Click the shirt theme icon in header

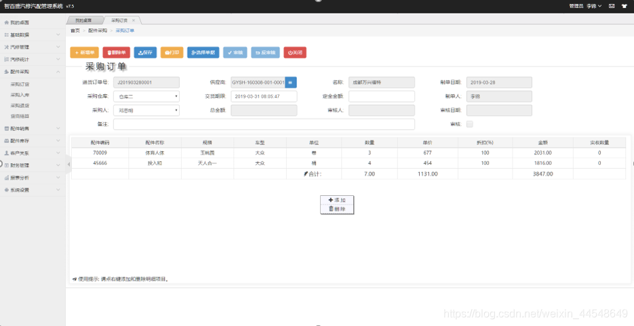(x=625, y=6)
